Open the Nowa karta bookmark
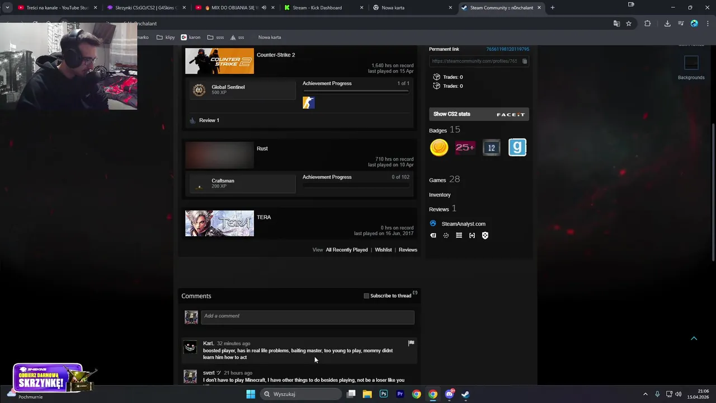 (x=269, y=38)
